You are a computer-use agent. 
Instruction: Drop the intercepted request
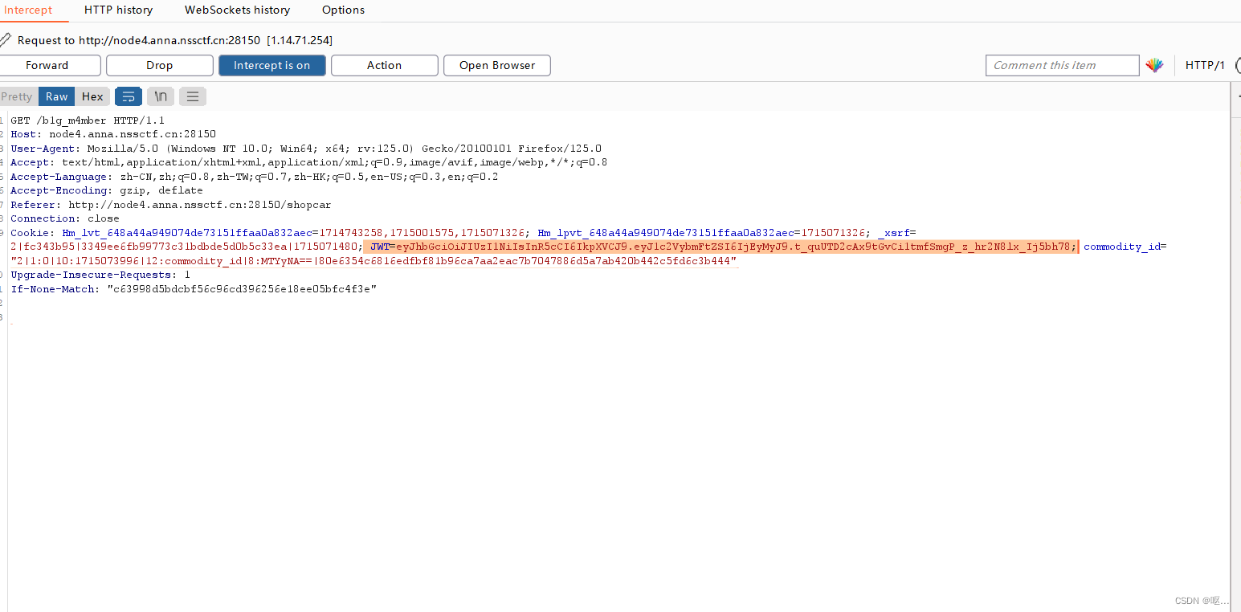click(x=159, y=66)
